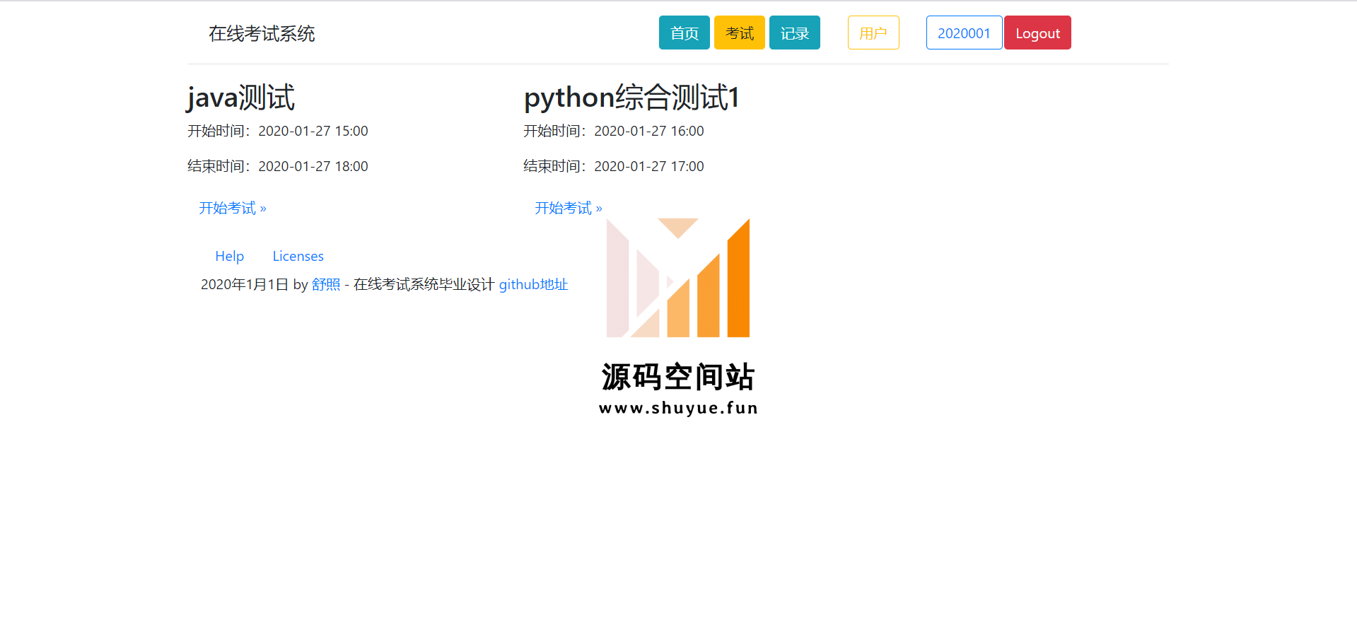Open the 首页 home page

684,33
